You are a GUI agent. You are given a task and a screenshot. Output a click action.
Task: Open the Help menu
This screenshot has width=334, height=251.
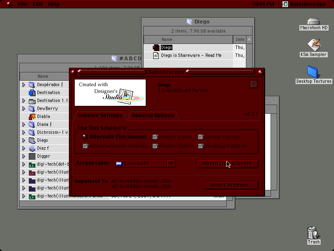pyautogui.click(x=54, y=4)
